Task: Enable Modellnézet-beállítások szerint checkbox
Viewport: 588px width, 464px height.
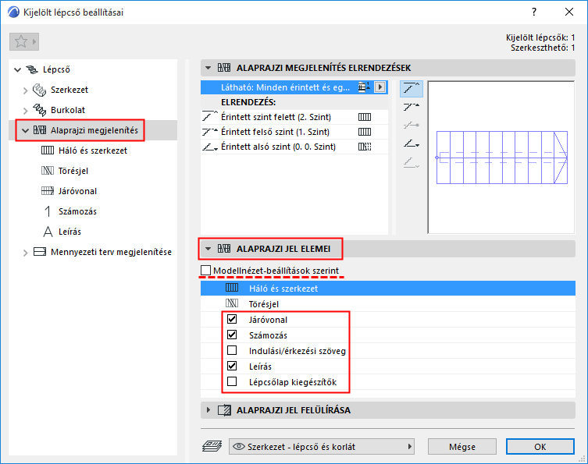Action: 206,271
